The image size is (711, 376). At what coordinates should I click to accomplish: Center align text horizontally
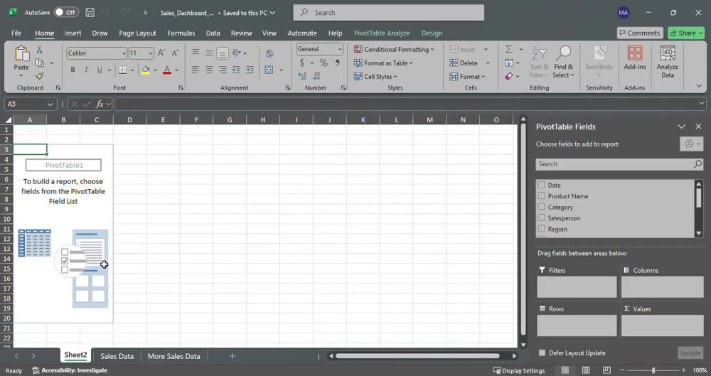[x=209, y=70]
